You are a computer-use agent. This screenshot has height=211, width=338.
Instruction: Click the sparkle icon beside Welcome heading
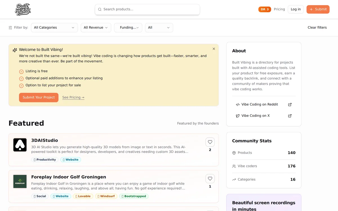click(x=15, y=50)
